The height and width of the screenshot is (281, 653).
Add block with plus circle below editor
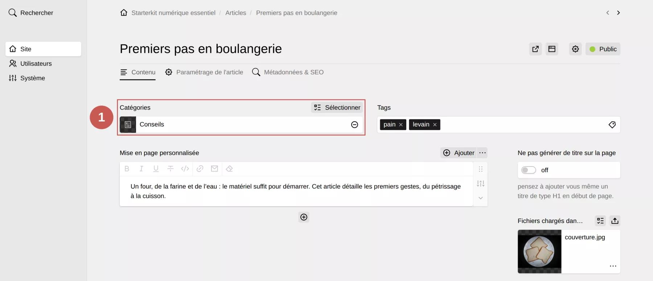[304, 217]
